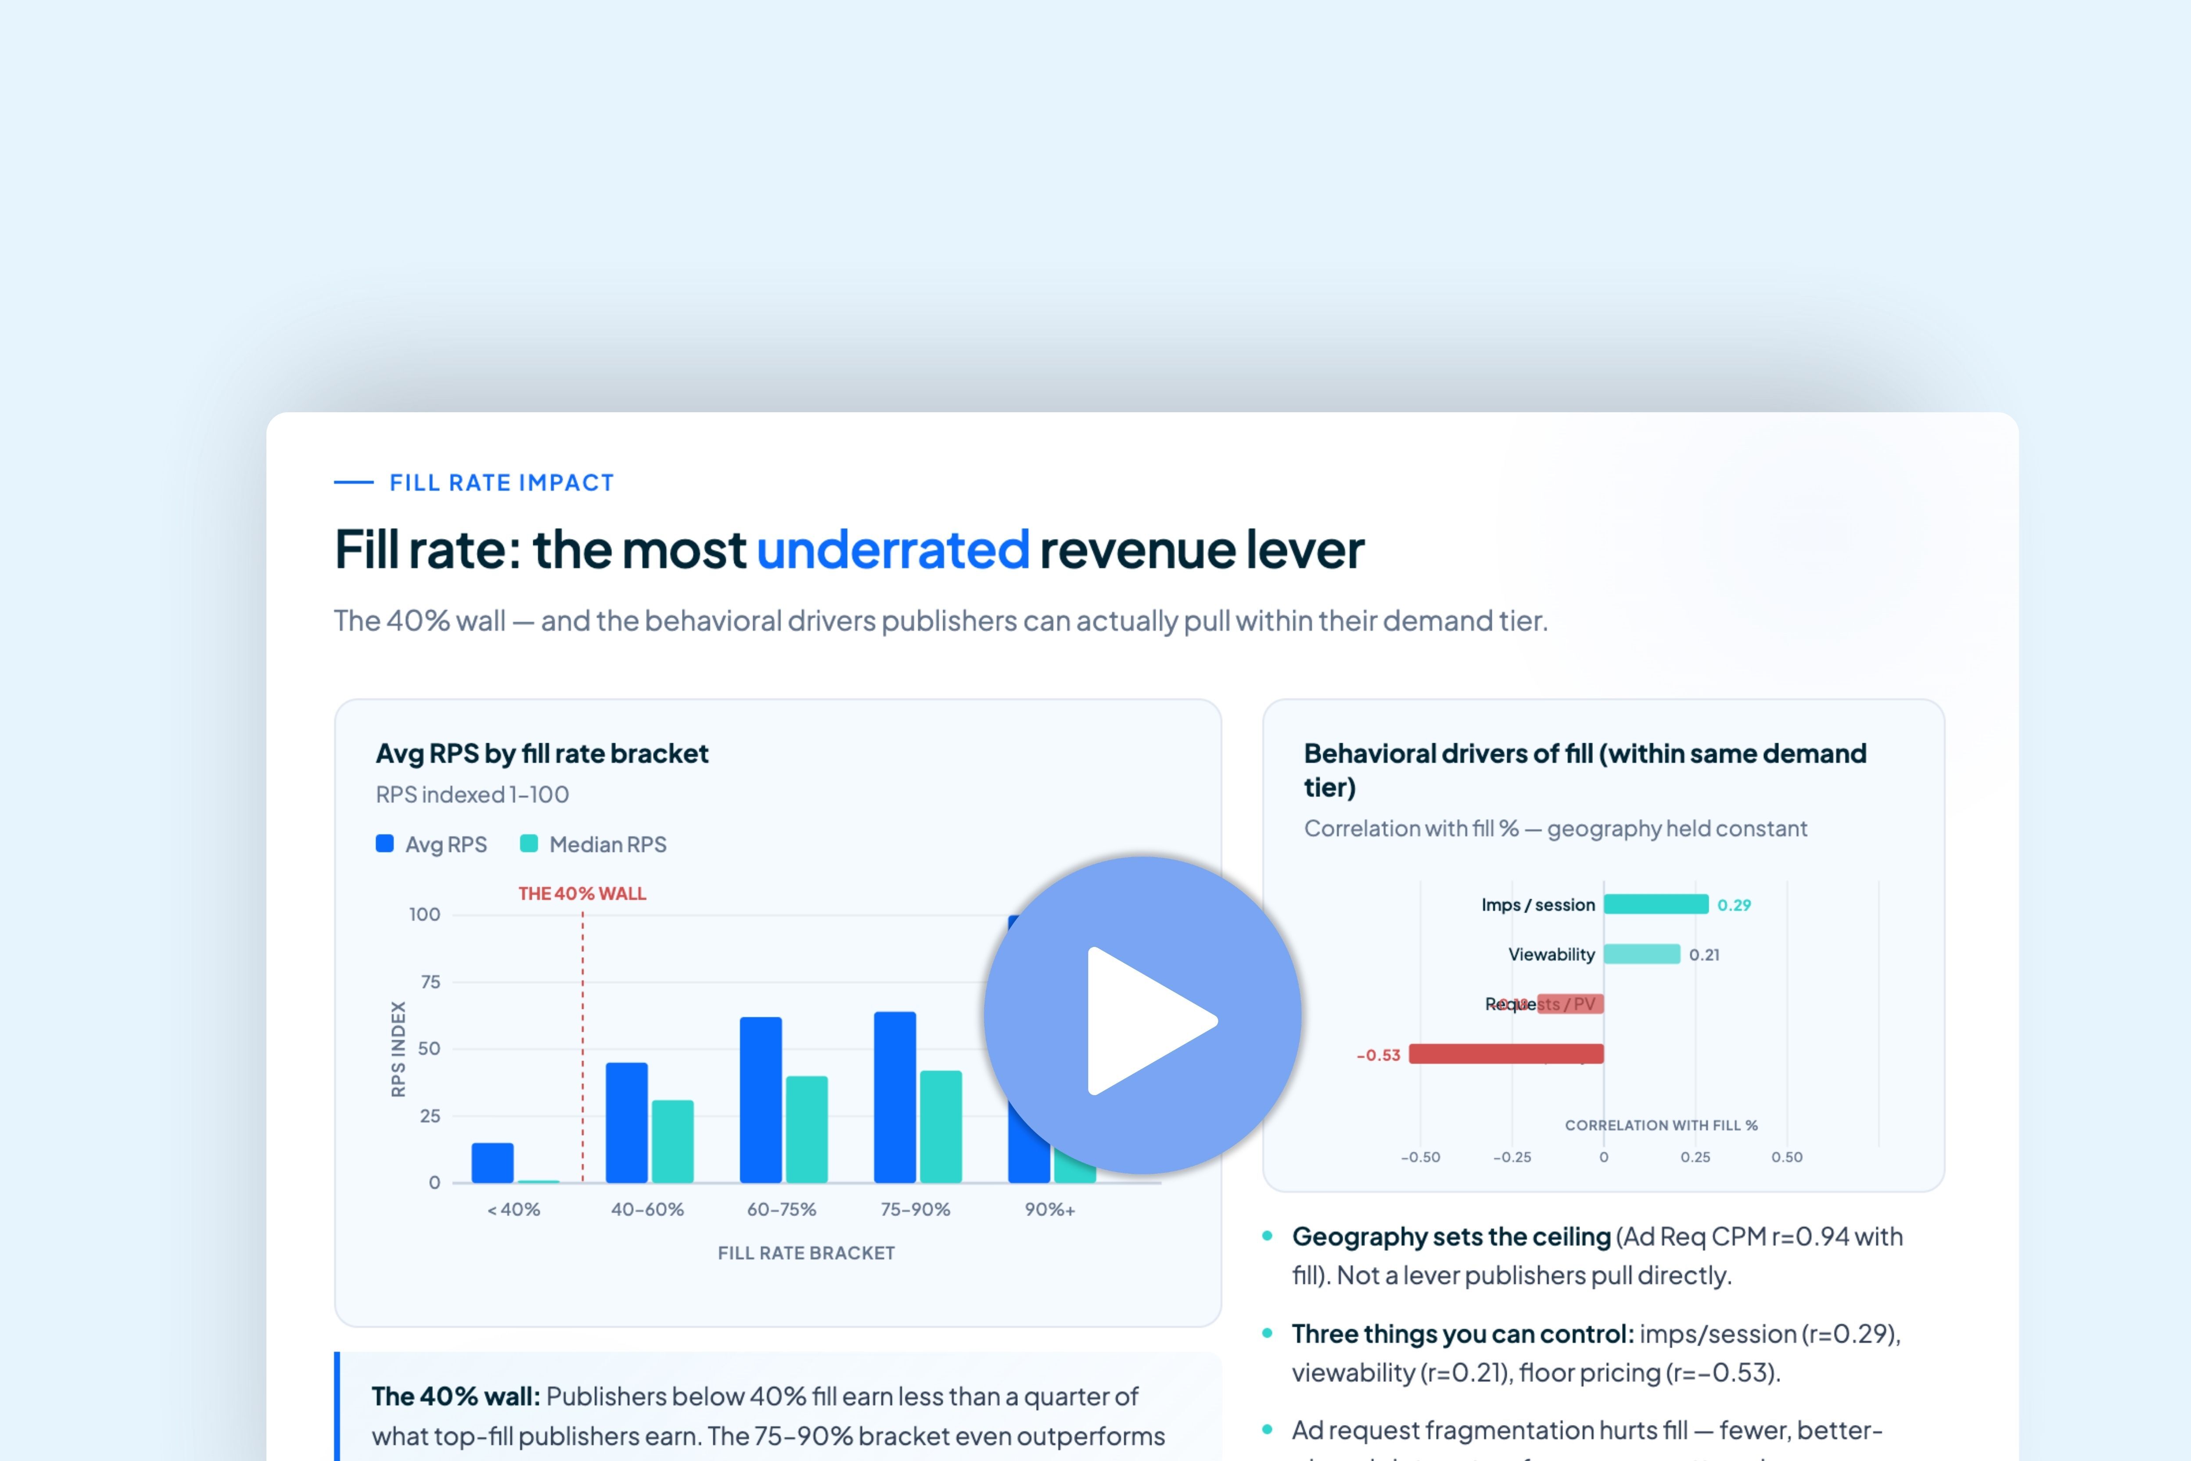The width and height of the screenshot is (2191, 1461).
Task: Click the Median RPS bar for 75–90%
Action: pos(941,1126)
